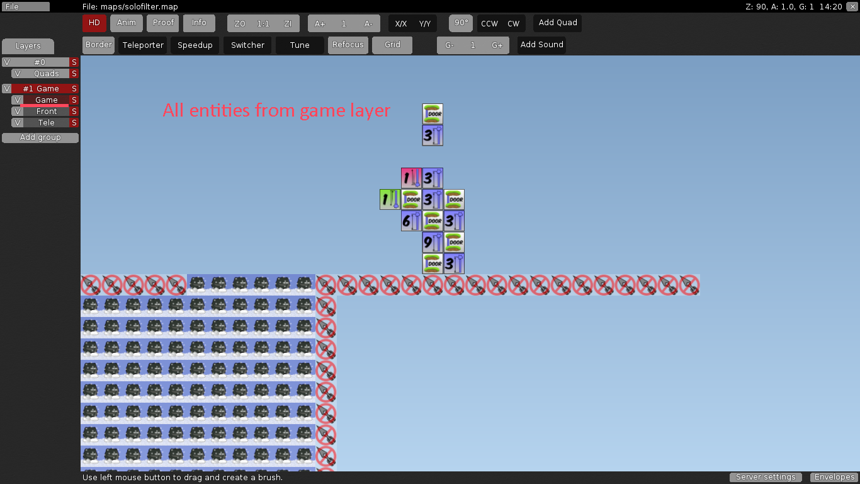
Task: Toggle visibility of the Front layer
Action: 17,112
